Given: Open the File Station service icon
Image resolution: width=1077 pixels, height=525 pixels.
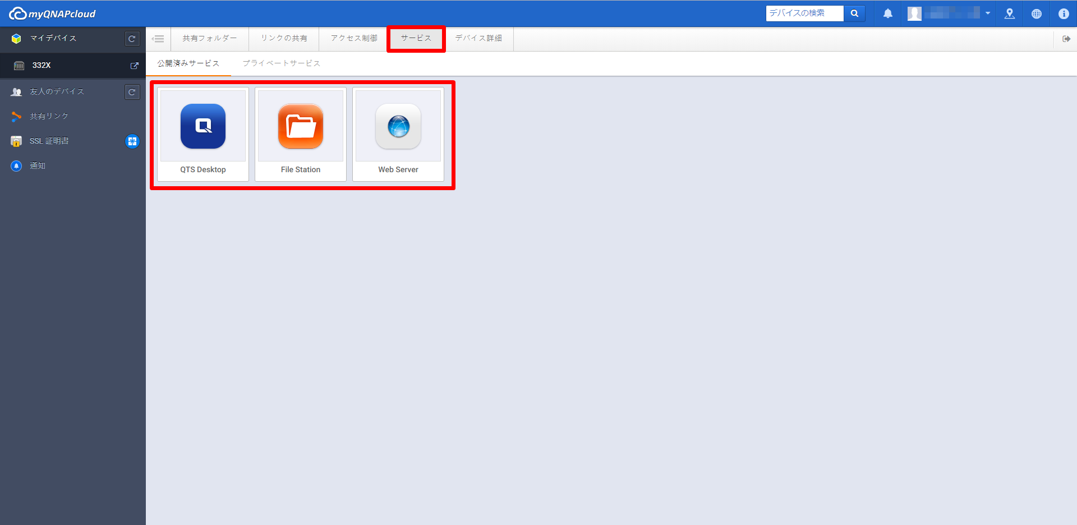Looking at the screenshot, I should (x=301, y=126).
